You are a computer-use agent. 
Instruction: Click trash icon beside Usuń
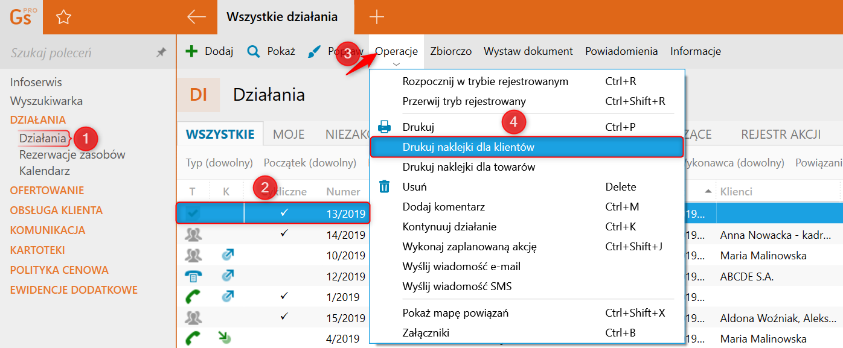(385, 186)
